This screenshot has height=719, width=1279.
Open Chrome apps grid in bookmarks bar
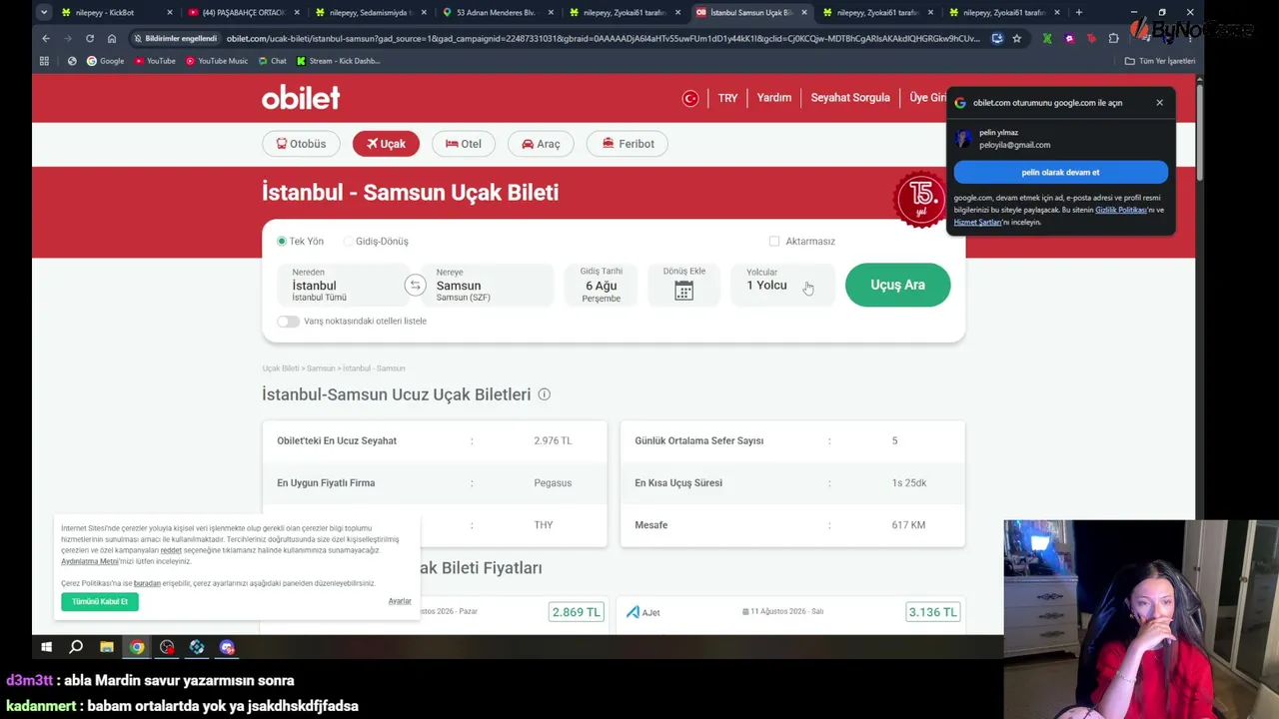pos(44,61)
